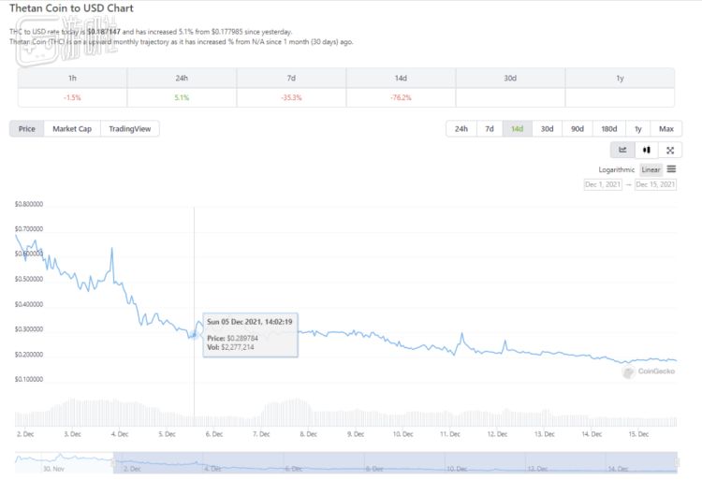This screenshot has width=702, height=480.
Task: Select the 30d chart range
Action: [547, 128]
